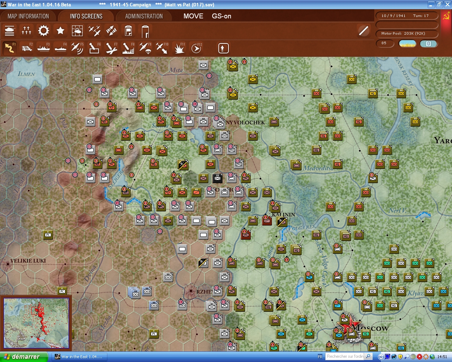Screen dimensions: 452x362
Task: Click the diagonal slash round button
Action: point(363,31)
